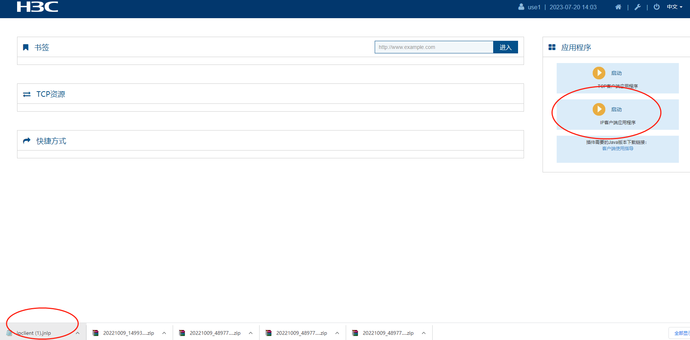Click the user profile icon beside use1
The image size is (690, 340).
[x=521, y=7]
